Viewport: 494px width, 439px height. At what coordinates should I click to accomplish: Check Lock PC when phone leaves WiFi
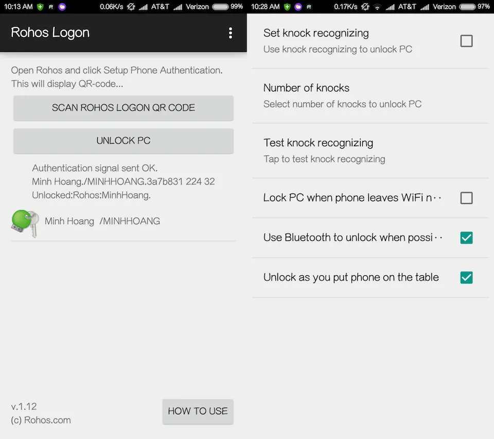click(x=466, y=198)
